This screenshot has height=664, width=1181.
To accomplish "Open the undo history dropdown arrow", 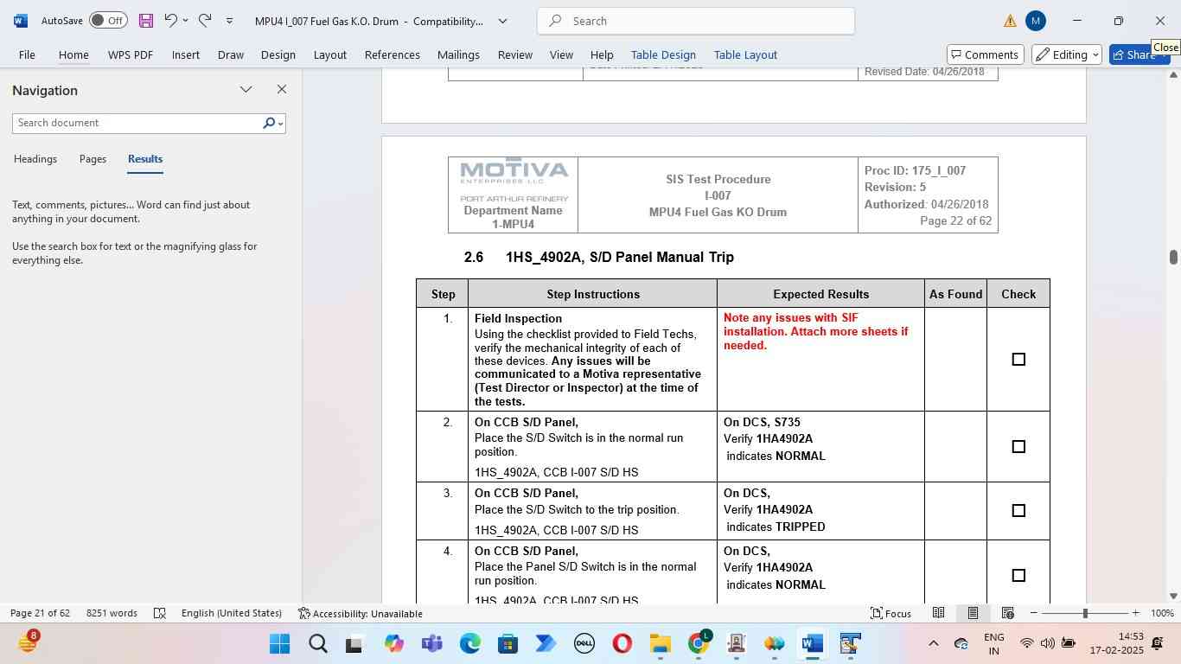I will point(185,21).
